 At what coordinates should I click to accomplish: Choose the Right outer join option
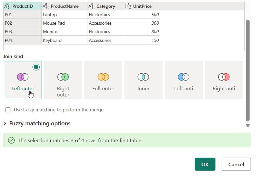(x=63, y=80)
